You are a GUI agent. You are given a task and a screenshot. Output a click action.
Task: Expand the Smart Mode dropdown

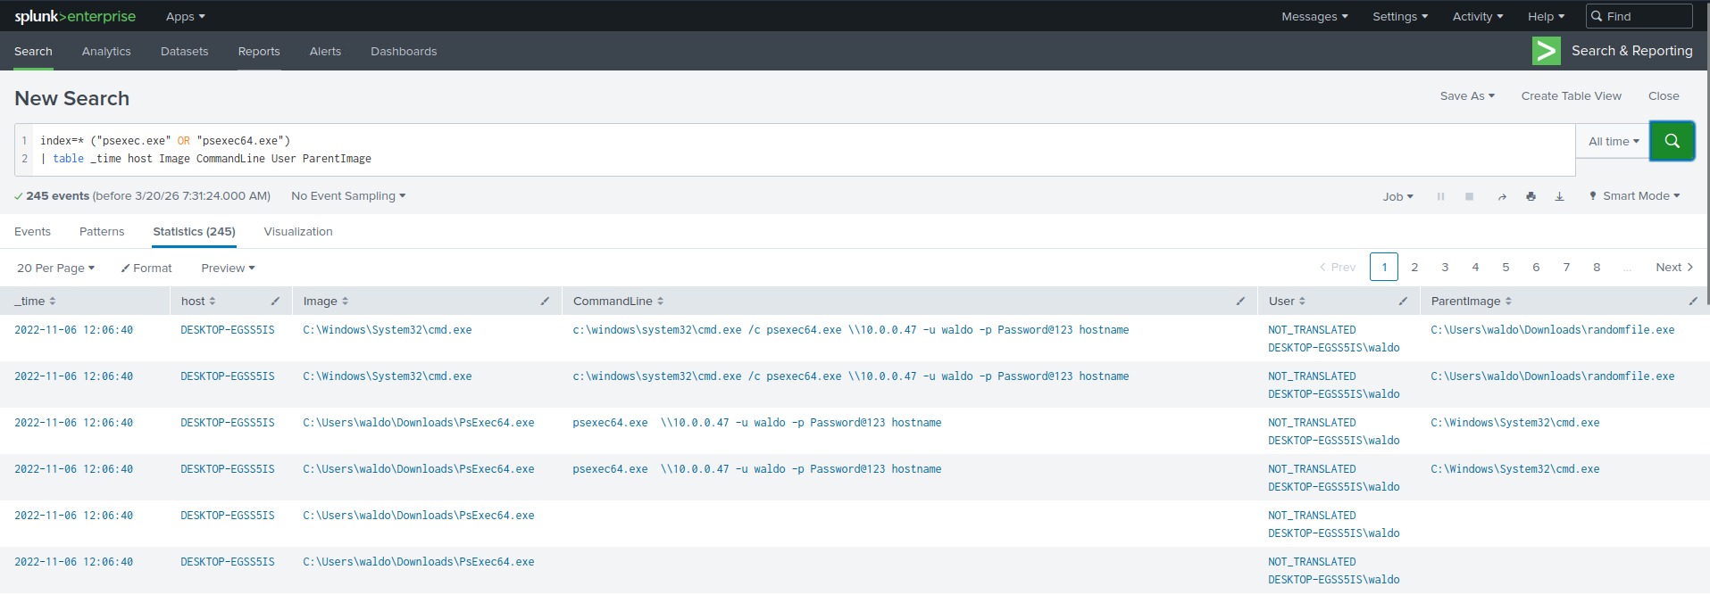(x=1634, y=196)
